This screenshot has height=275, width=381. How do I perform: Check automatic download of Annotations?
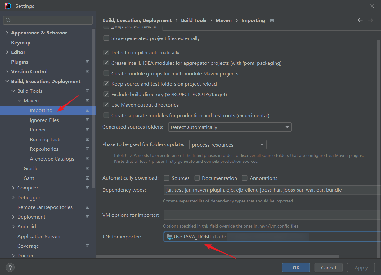pos(245,178)
